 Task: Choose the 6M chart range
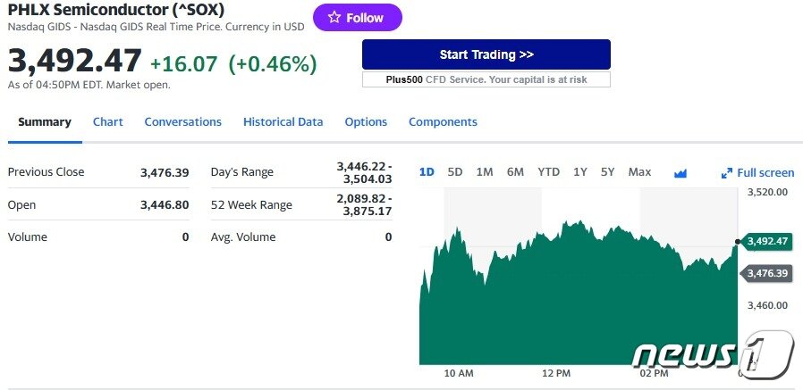515,172
